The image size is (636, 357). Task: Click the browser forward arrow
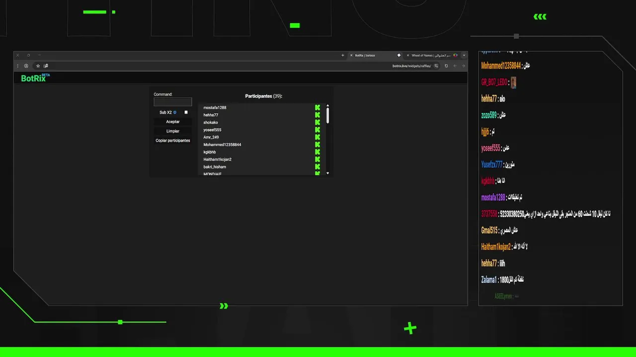pos(464,65)
